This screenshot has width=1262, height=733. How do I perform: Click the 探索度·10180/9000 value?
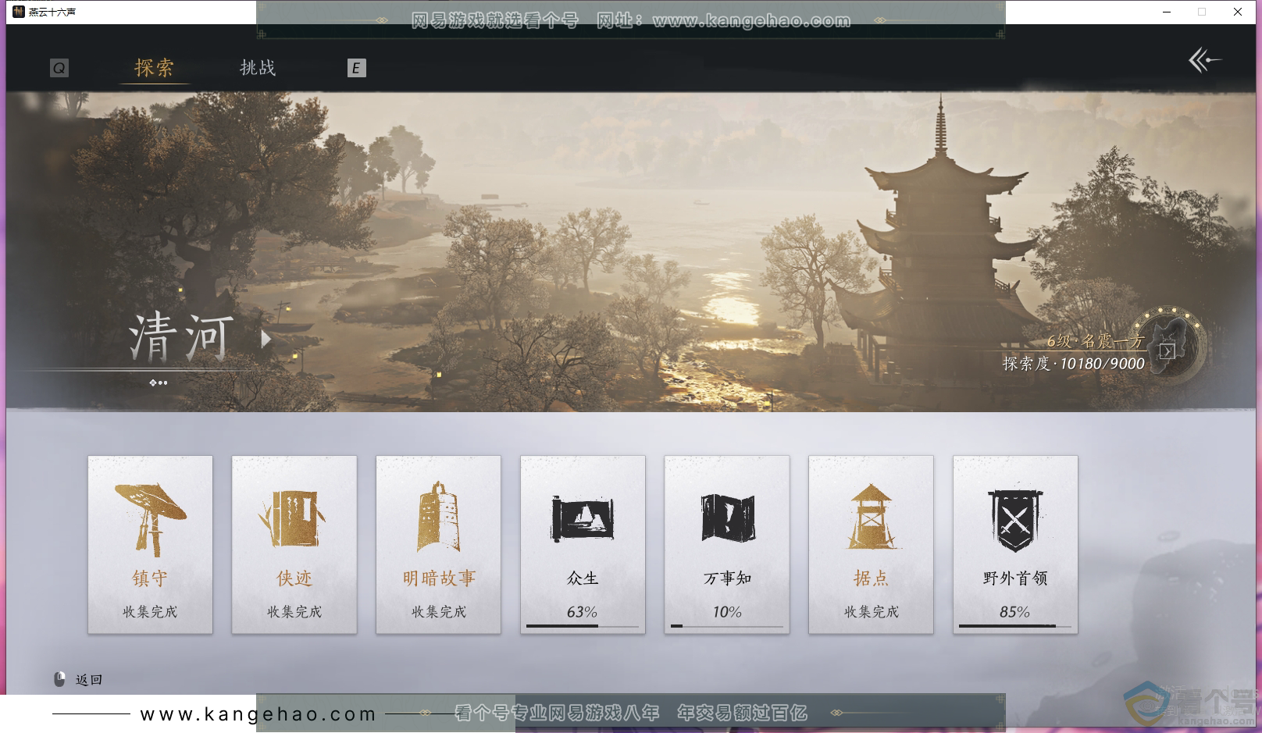click(1074, 364)
